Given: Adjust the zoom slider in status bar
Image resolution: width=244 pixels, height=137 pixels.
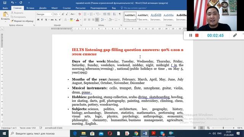Looking at the screenshot, I should [223, 128].
